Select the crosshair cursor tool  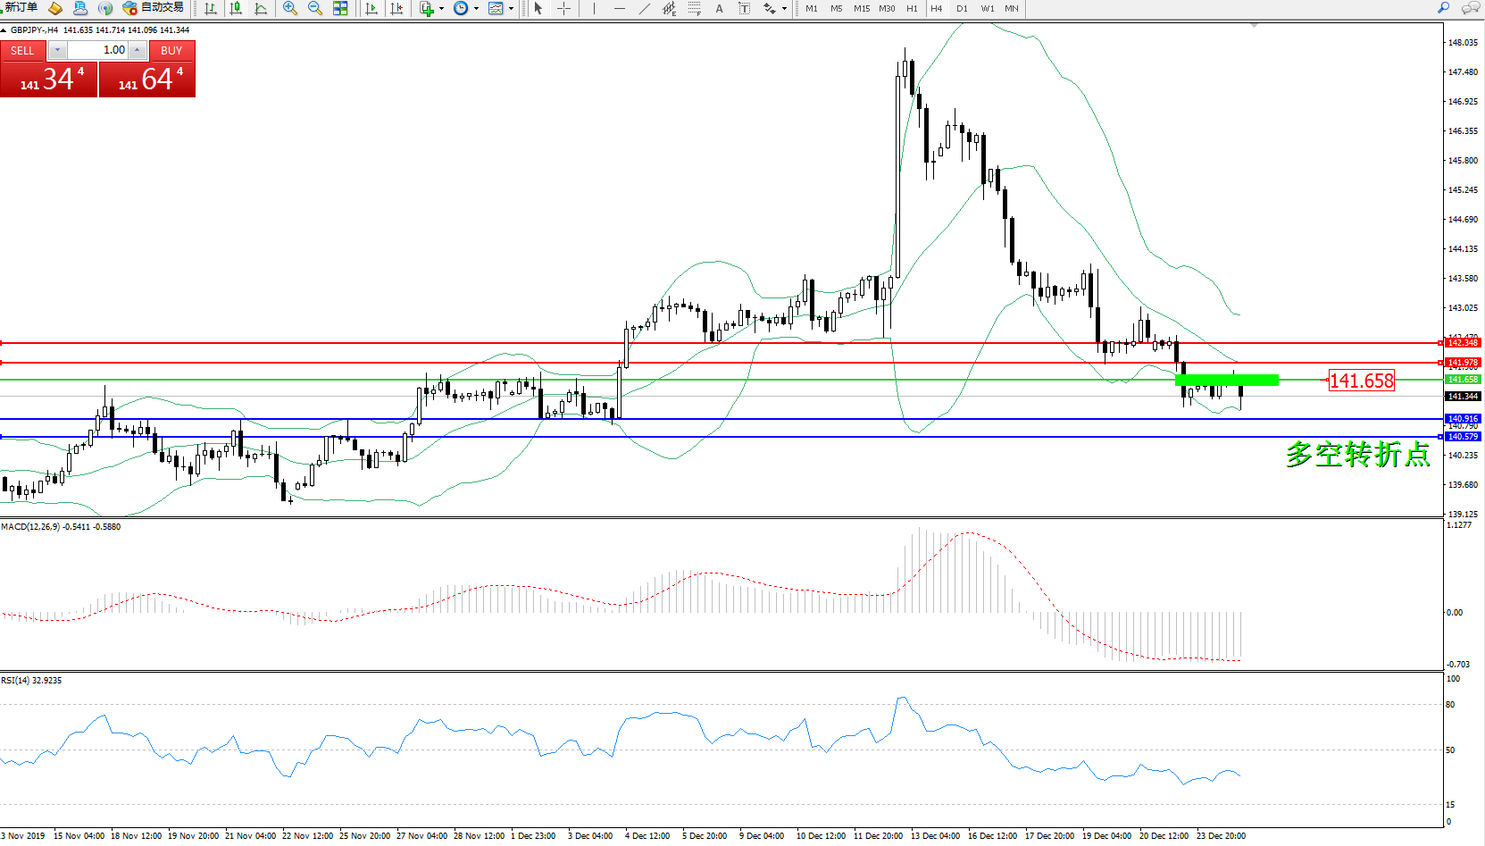point(563,8)
